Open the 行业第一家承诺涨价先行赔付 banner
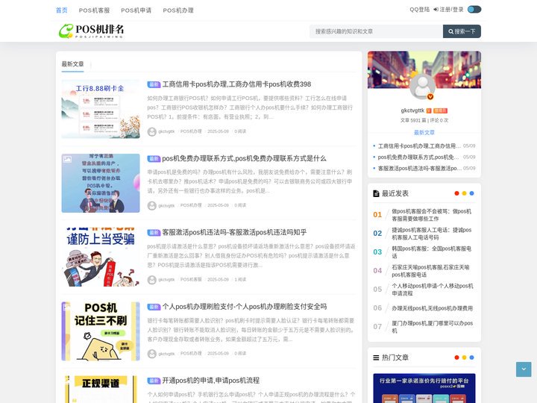The width and height of the screenshot is (537, 403). point(424,388)
